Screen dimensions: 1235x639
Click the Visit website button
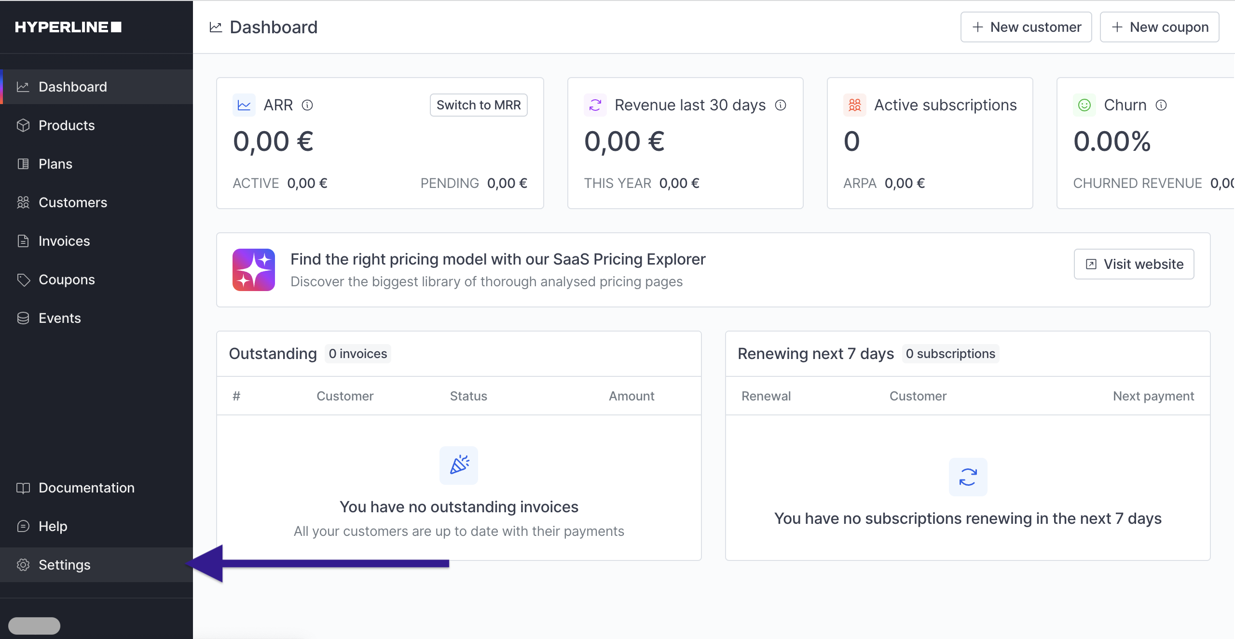1134,264
